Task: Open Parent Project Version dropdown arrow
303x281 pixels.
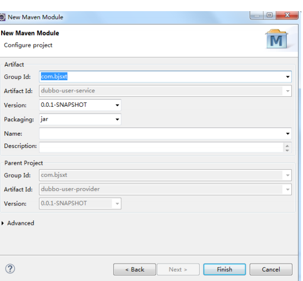Action: coord(117,204)
